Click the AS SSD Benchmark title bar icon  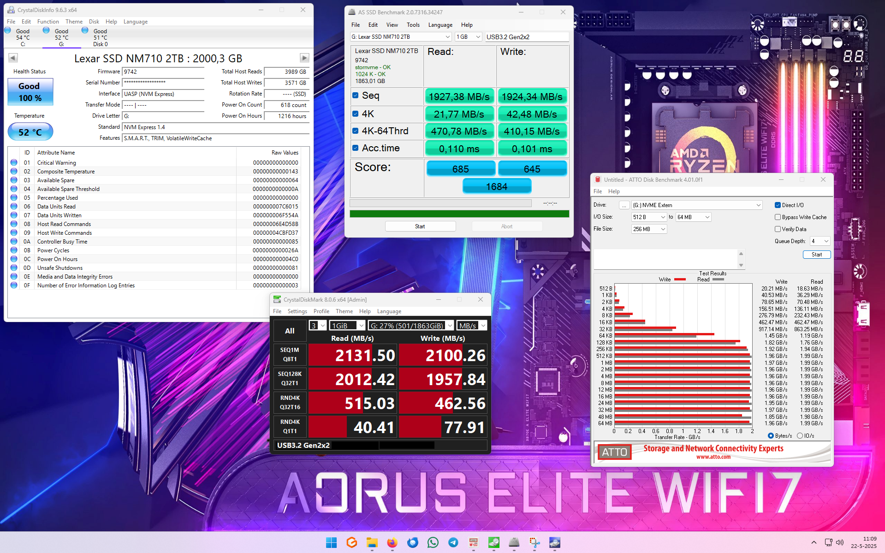coord(352,12)
